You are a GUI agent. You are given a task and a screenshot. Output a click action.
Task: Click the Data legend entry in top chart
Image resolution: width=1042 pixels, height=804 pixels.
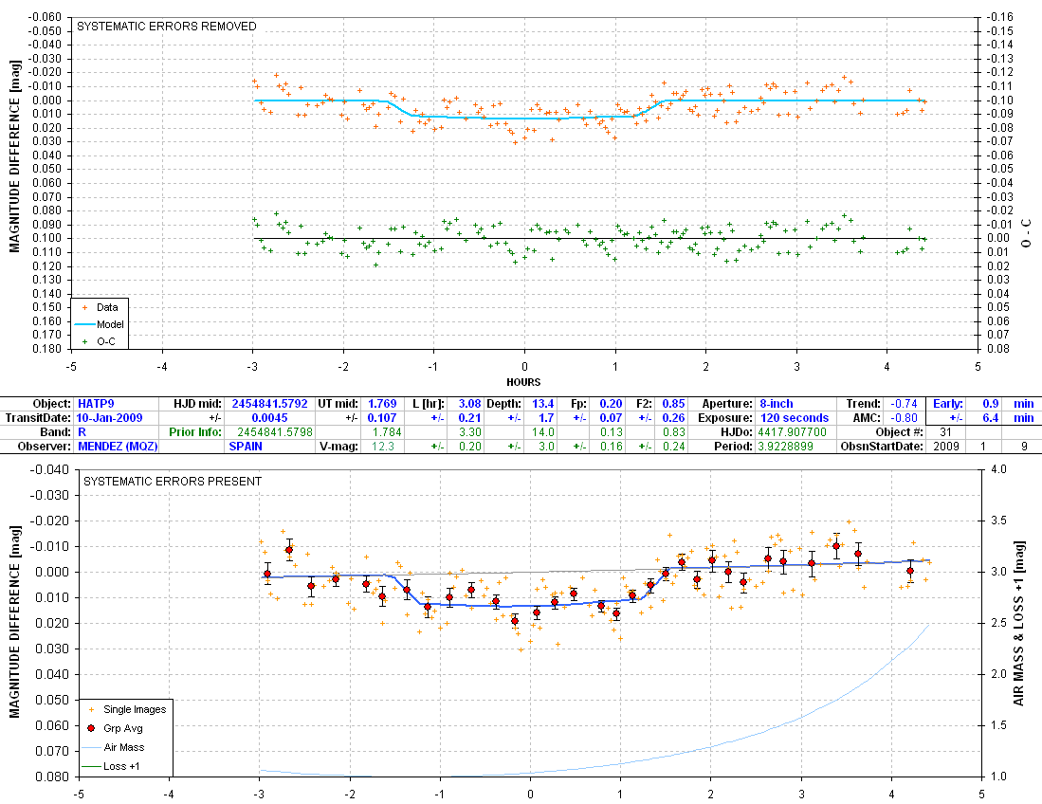(100, 307)
